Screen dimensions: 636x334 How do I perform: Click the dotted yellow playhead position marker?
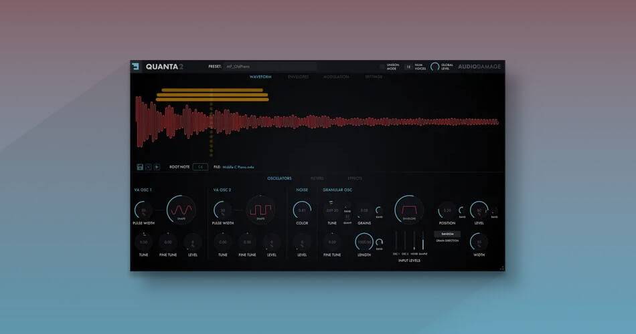211,130
